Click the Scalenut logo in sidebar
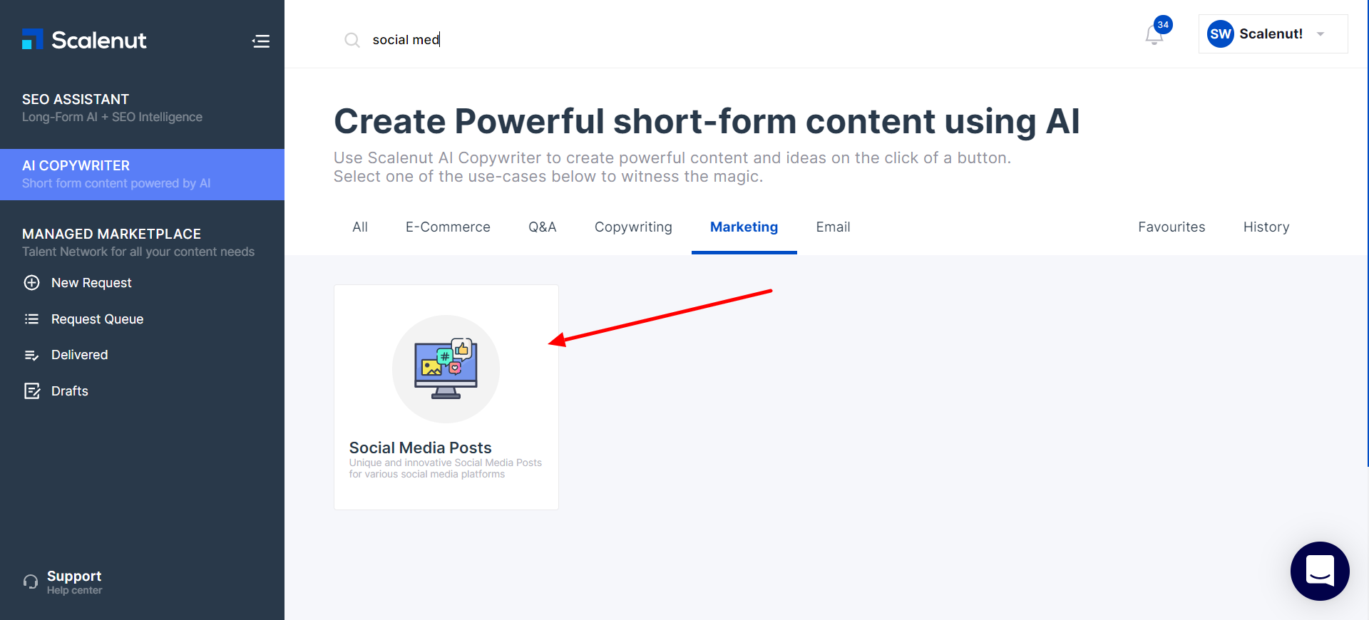Screen dimensions: 1369x620 click(x=84, y=40)
